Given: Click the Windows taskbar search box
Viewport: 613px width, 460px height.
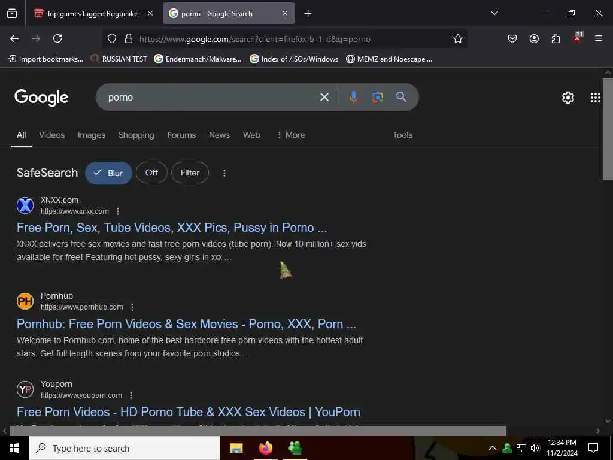Looking at the screenshot, I should pos(125,448).
